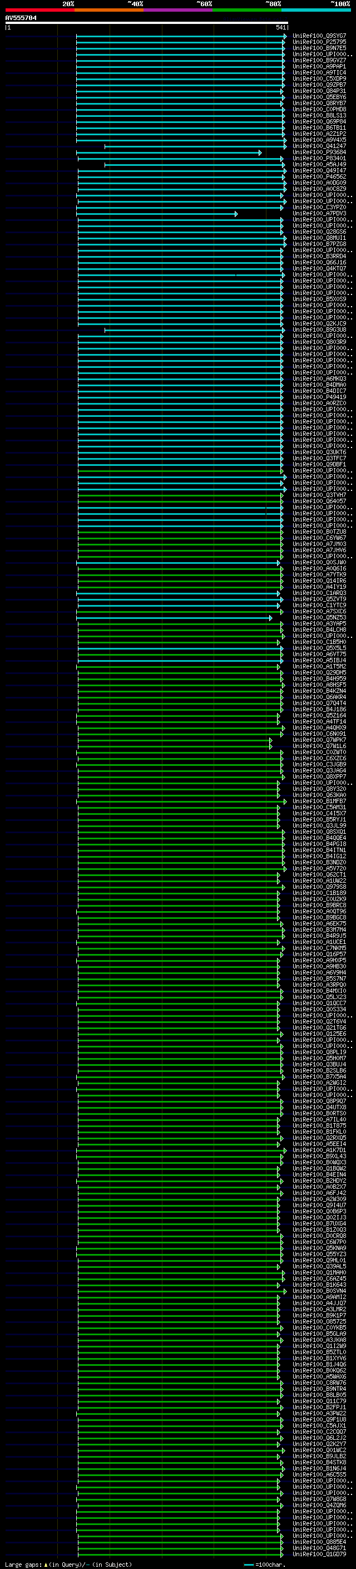The width and height of the screenshot is (356, 1569).
Task: Click the label UniRef100_C1ARQ3
Action: (x=319, y=593)
